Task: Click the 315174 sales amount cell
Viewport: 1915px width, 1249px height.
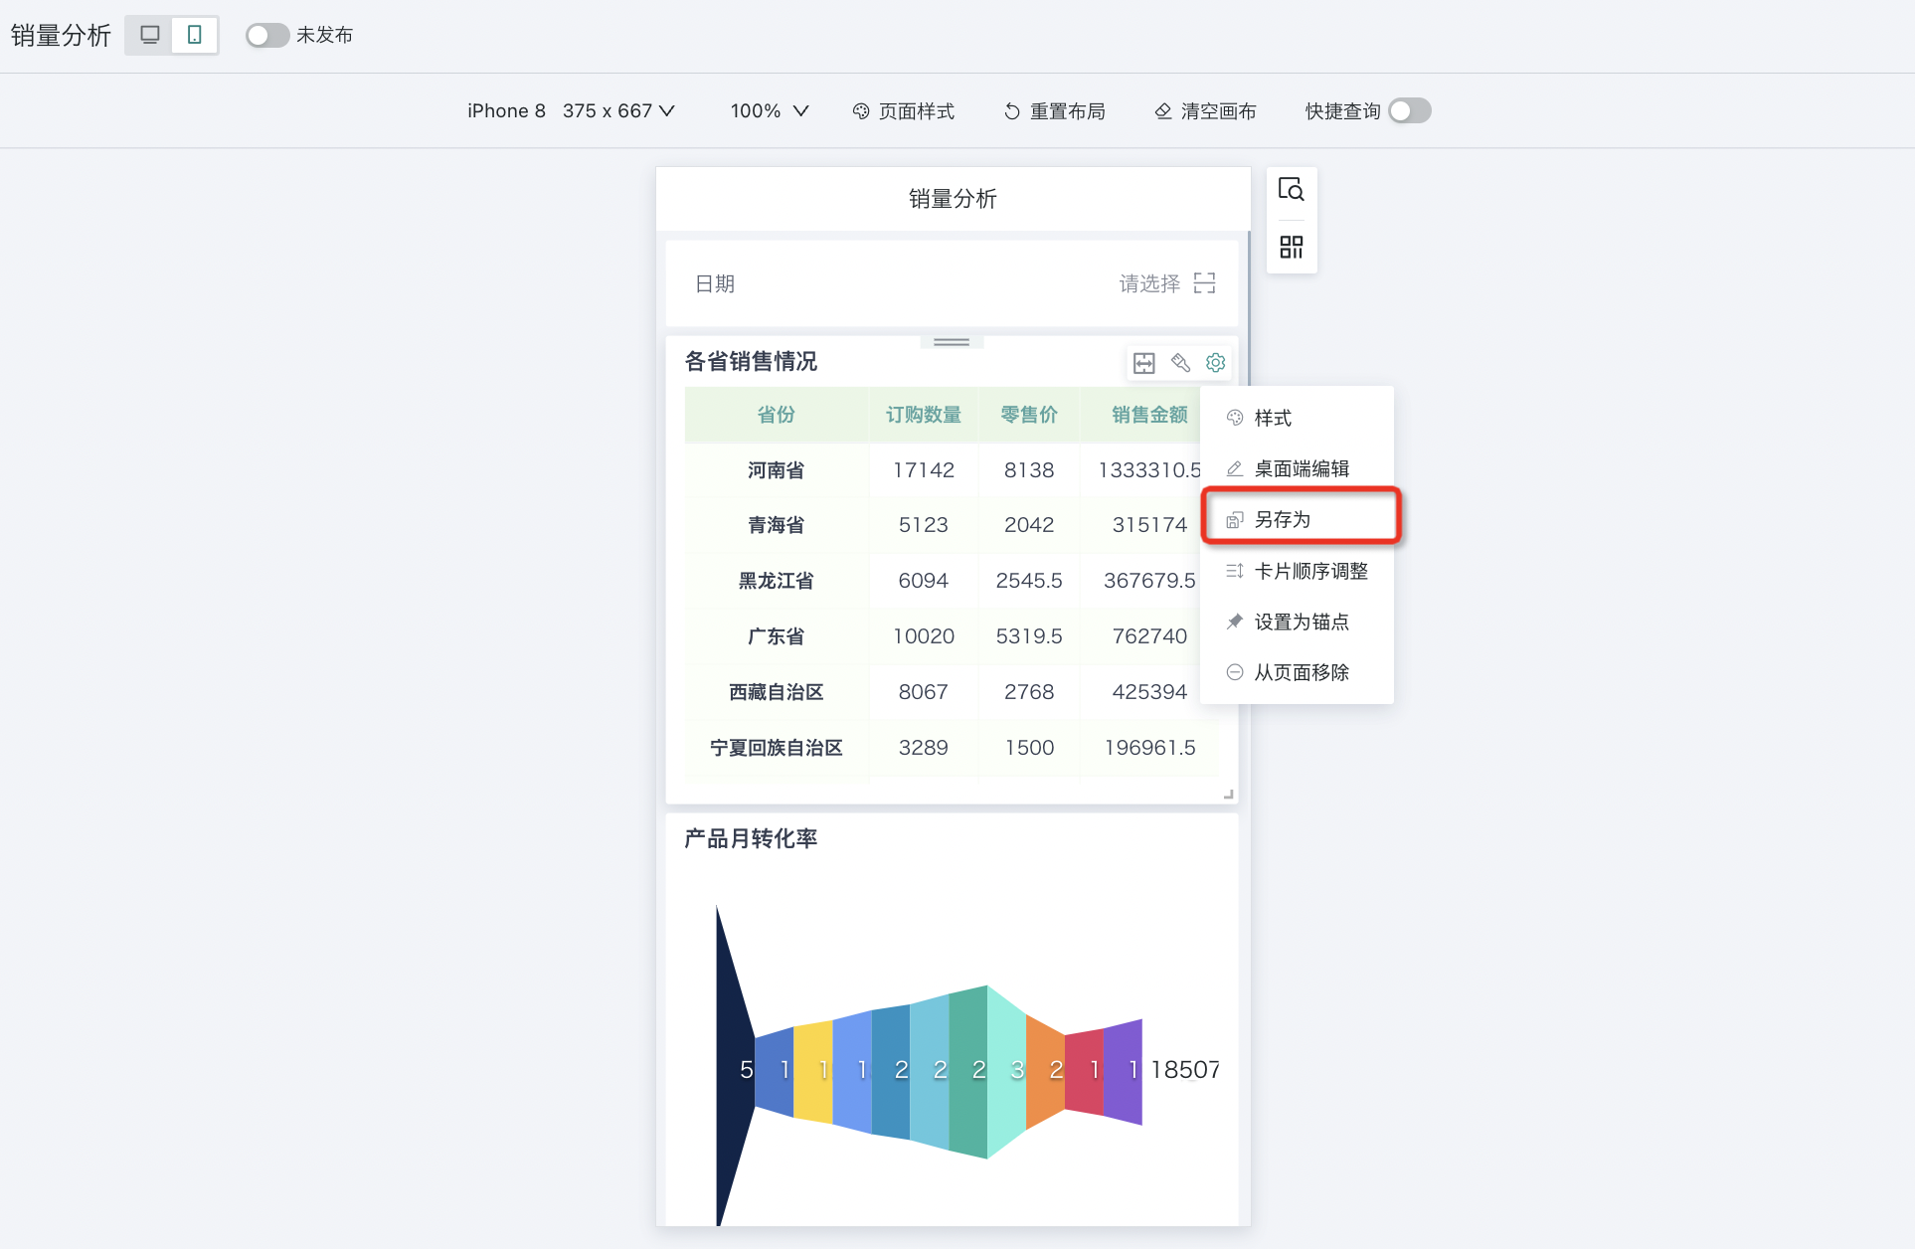Action: [x=1149, y=525]
